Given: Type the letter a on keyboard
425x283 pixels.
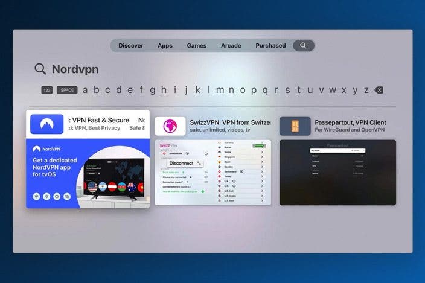Looking at the screenshot, I should pyautogui.click(x=85, y=90).
